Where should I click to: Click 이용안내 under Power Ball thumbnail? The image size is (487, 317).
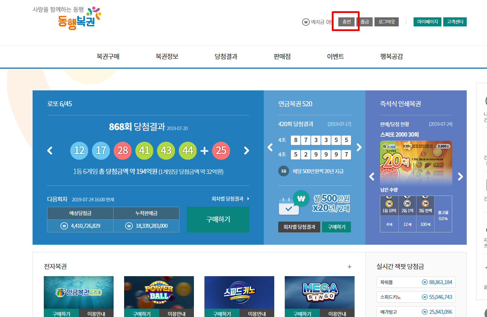click(177, 313)
